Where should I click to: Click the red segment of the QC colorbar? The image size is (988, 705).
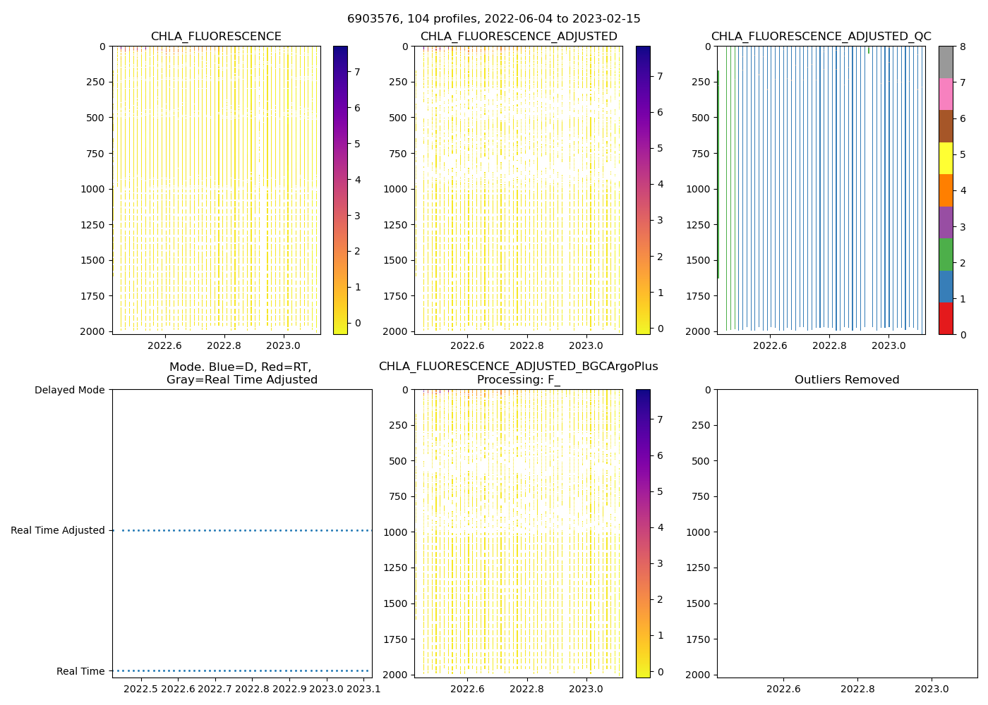pos(946,318)
